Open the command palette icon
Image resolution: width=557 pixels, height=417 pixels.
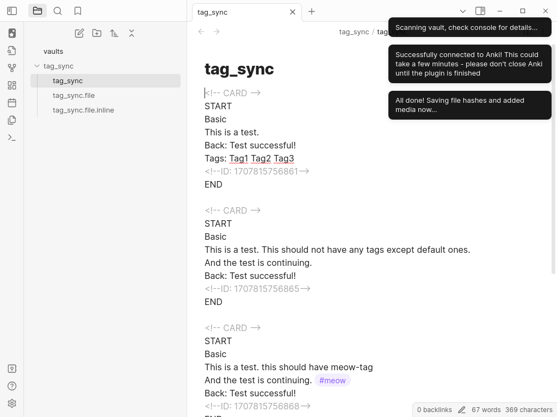(12, 138)
